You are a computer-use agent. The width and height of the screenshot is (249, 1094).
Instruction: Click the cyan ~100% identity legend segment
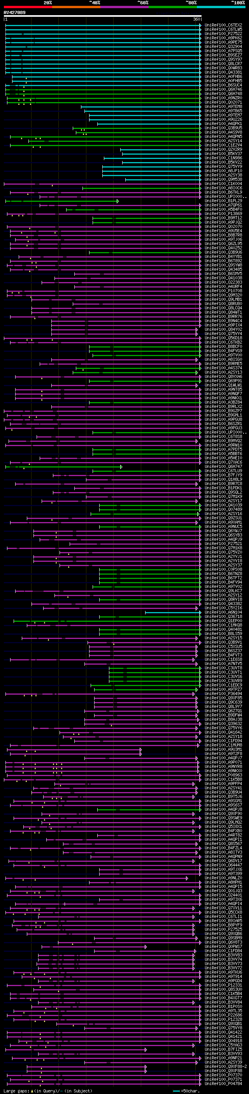tap(221, 7)
